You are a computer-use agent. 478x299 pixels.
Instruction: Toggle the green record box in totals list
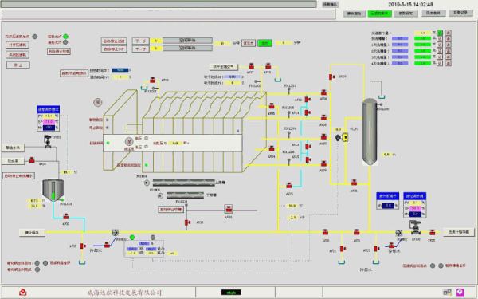point(440,33)
